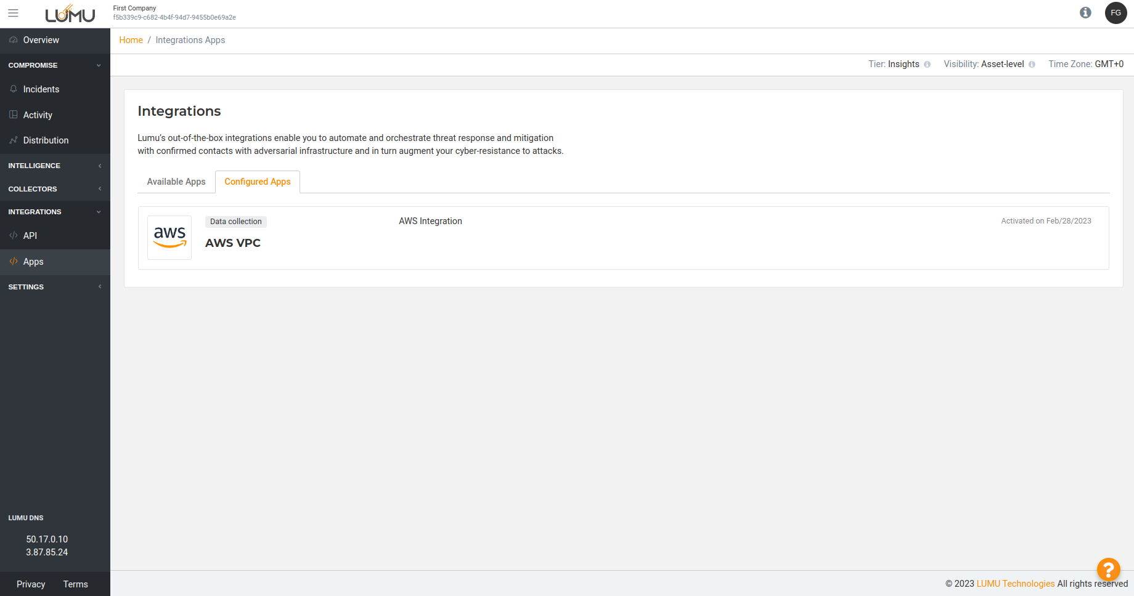Go to Home via breadcrumb link
Screen dimensions: 1134x596
pos(131,40)
